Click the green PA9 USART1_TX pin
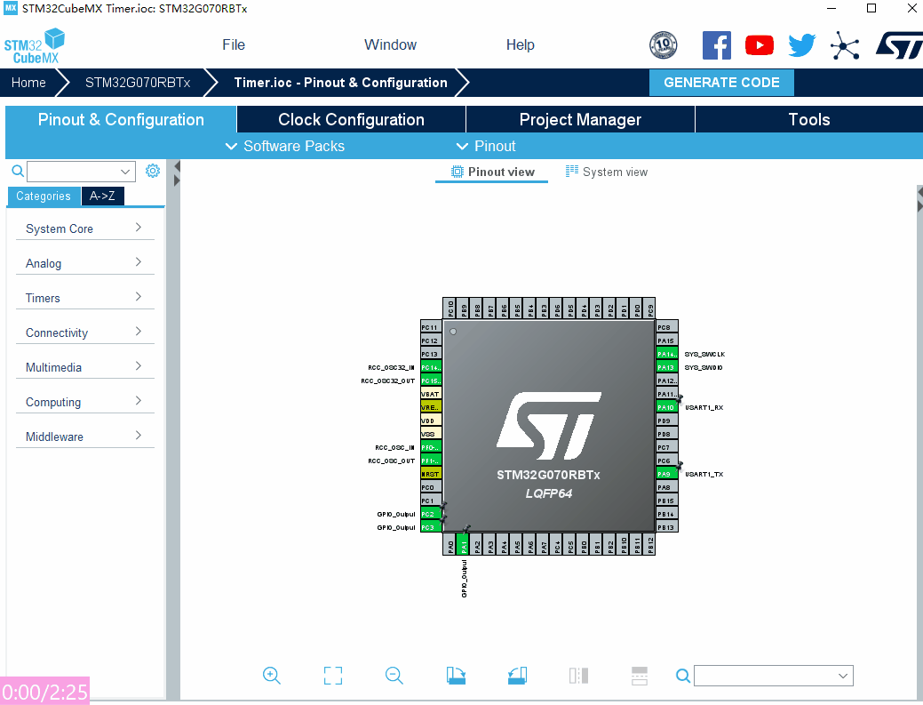 click(667, 474)
